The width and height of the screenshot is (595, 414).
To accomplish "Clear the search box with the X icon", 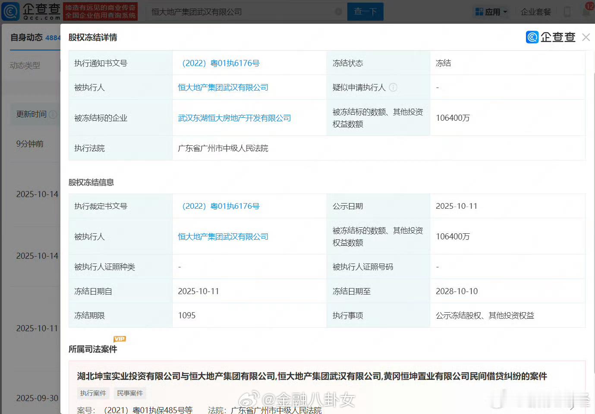I will (339, 12).
